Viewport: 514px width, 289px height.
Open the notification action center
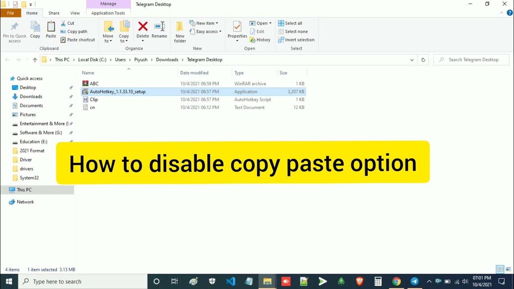pyautogui.click(x=502, y=281)
